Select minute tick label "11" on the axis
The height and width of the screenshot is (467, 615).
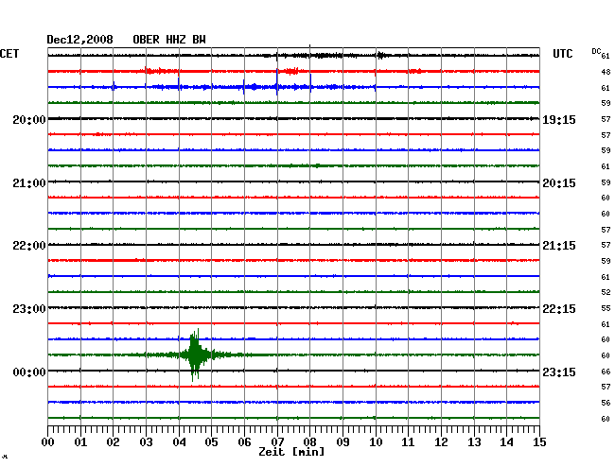click(x=408, y=441)
